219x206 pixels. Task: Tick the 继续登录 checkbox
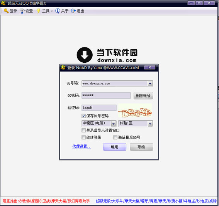point(83,137)
